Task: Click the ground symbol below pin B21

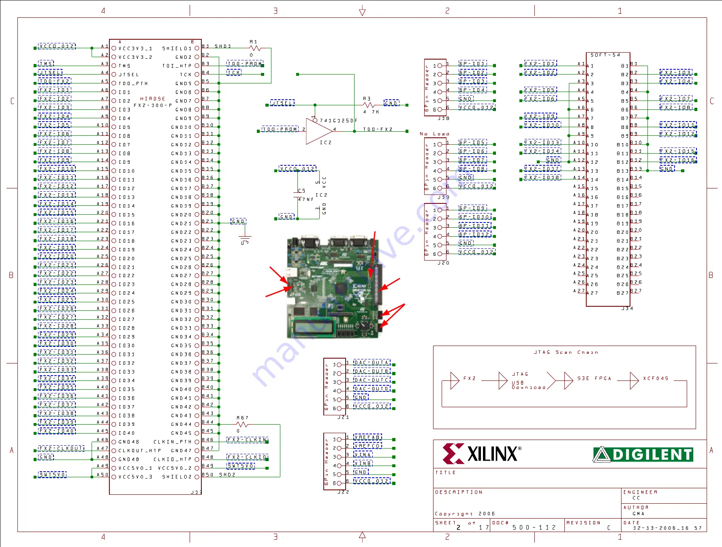Action: (x=245, y=239)
